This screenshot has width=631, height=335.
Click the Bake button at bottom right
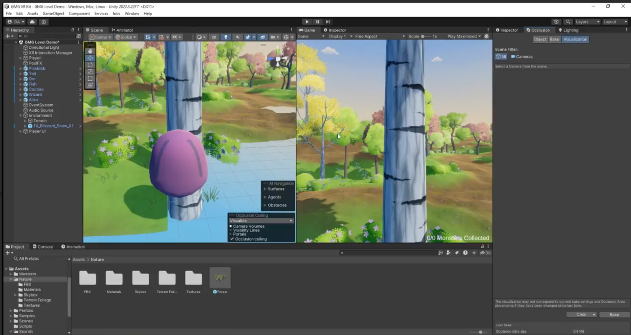coord(614,315)
